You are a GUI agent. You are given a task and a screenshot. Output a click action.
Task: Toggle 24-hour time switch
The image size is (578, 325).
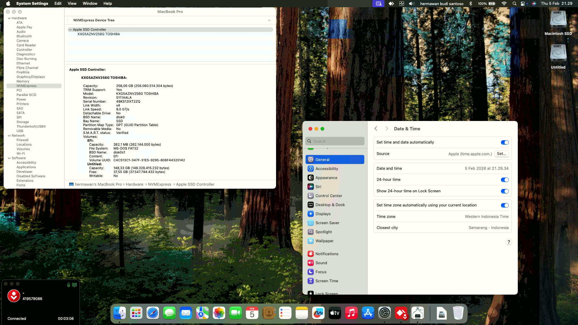point(505,180)
